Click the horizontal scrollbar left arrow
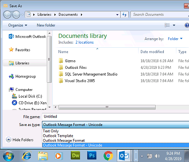The width and height of the screenshot is (189, 162). (56, 107)
